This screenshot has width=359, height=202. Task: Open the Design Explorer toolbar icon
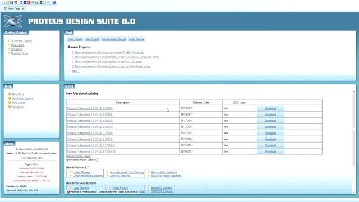coord(41,2)
